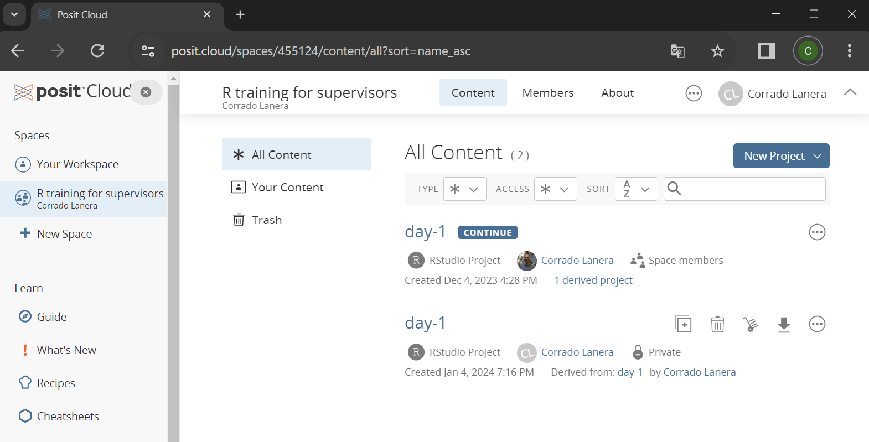This screenshot has width=869, height=442.
Task: Switch to the About tab
Action: (x=617, y=93)
